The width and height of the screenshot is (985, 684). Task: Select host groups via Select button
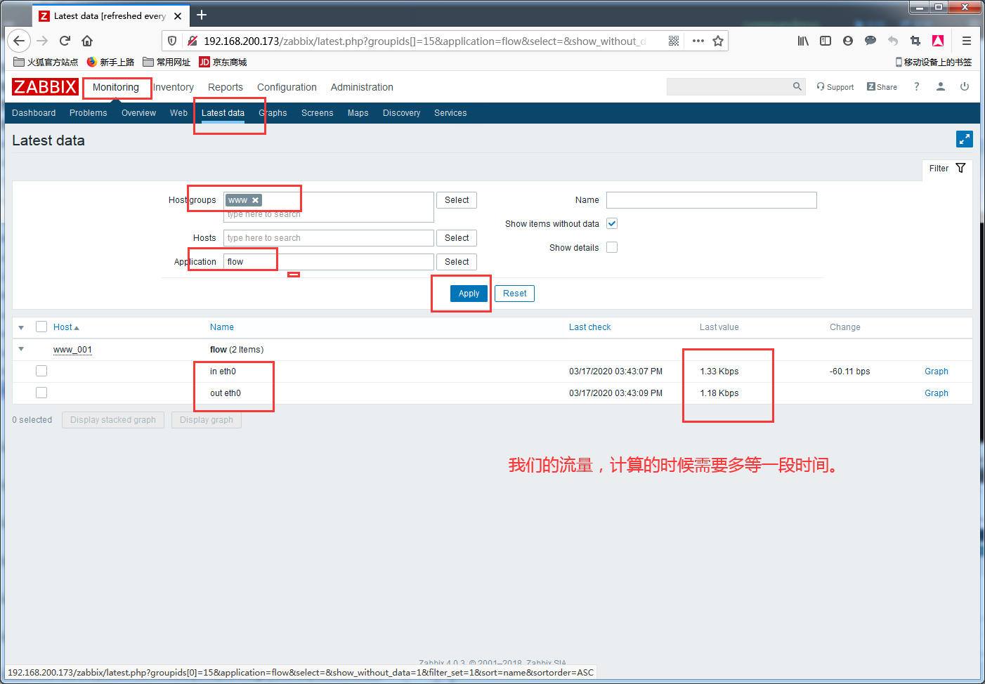(x=457, y=200)
